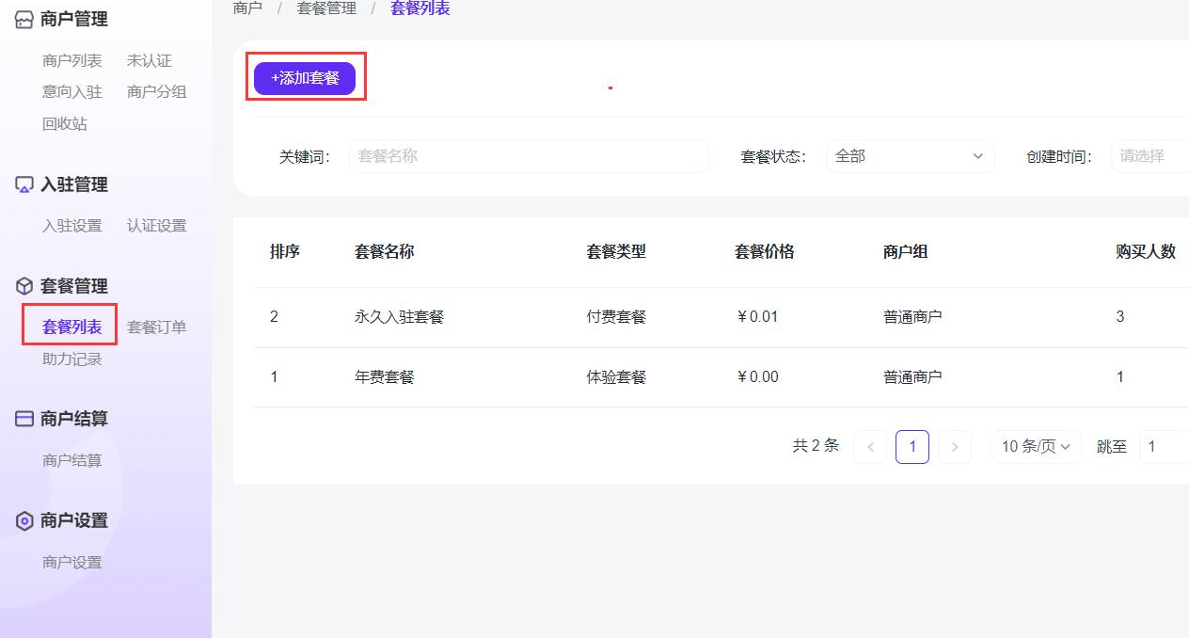Click the 商户设置 hexagon icon

coord(24,520)
